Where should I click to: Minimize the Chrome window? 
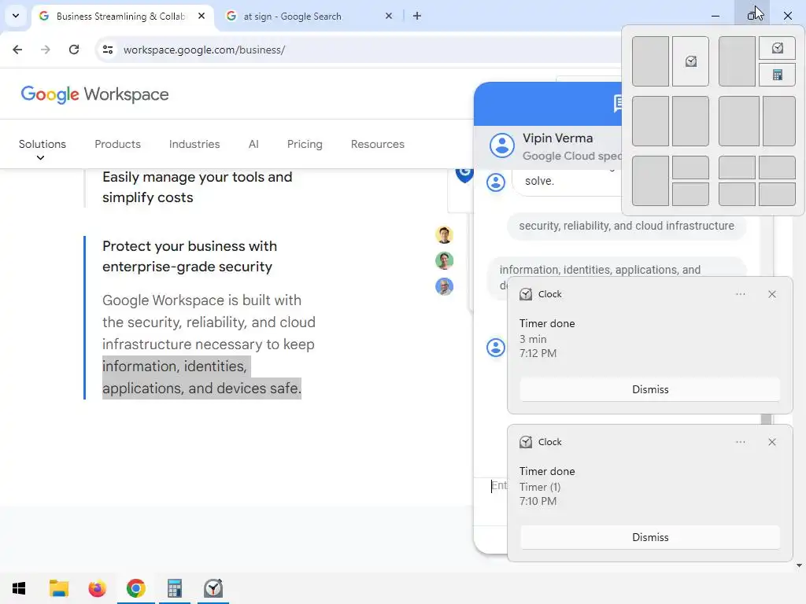(x=715, y=16)
